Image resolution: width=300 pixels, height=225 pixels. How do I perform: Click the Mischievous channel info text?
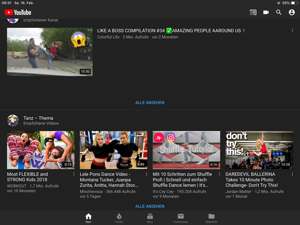pos(107,194)
